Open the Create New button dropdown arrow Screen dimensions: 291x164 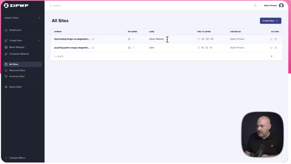pyautogui.click(x=277, y=20)
